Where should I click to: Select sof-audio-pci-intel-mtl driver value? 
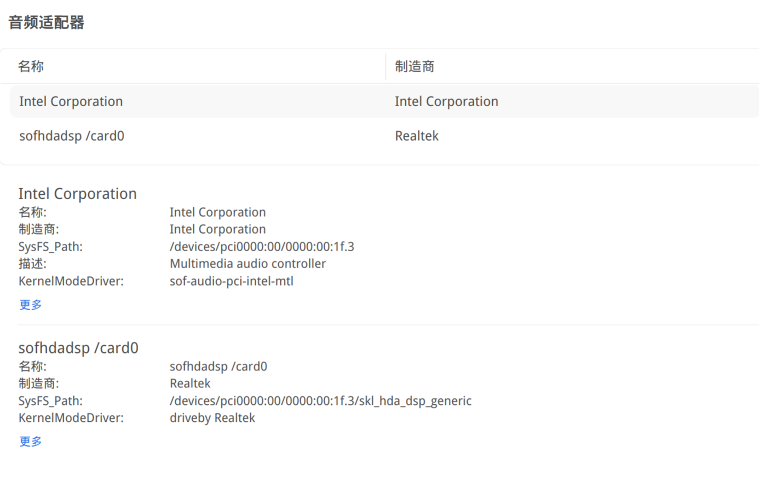tap(232, 281)
